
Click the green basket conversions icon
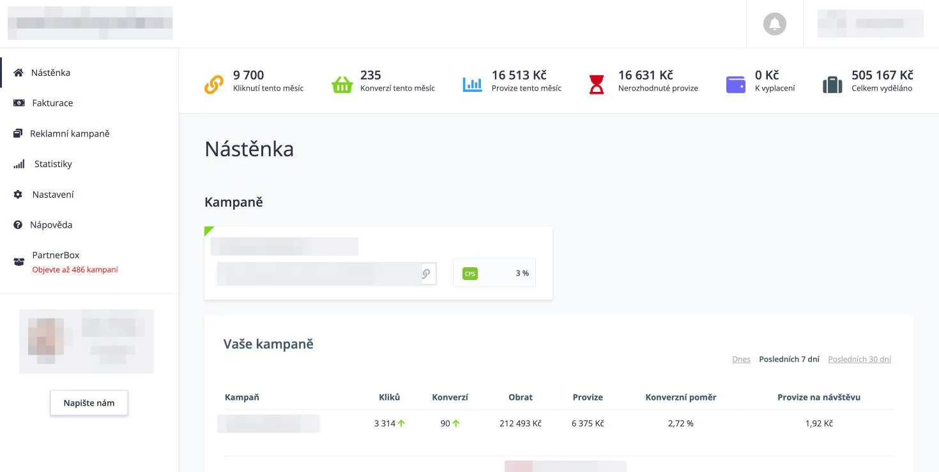tap(342, 84)
